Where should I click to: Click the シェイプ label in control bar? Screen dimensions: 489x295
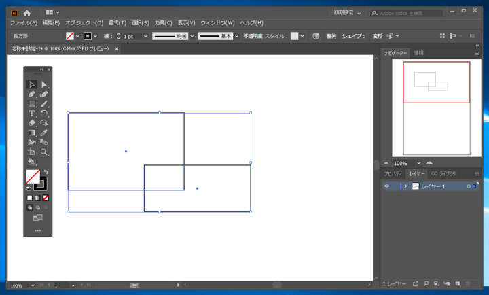tap(353, 36)
